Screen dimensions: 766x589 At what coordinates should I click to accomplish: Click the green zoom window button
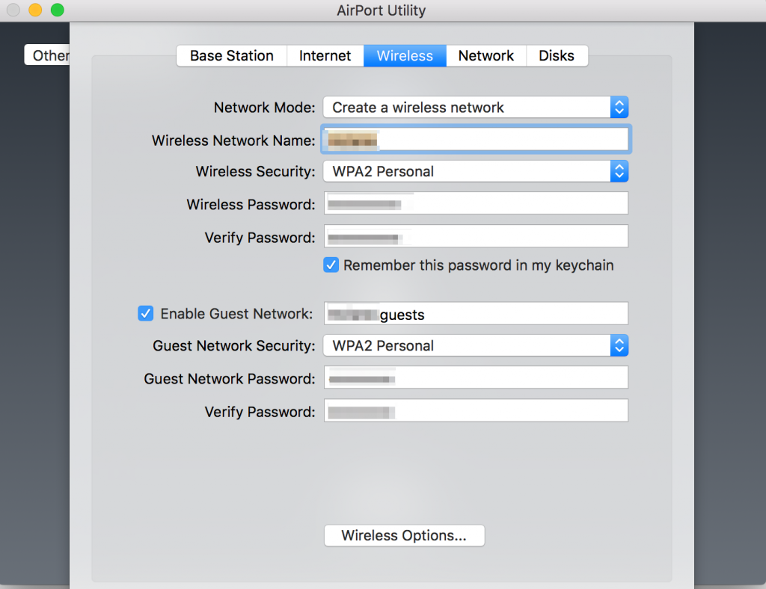coord(58,10)
